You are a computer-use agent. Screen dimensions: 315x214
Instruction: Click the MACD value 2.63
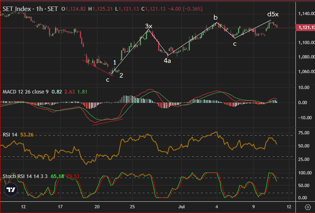point(70,92)
